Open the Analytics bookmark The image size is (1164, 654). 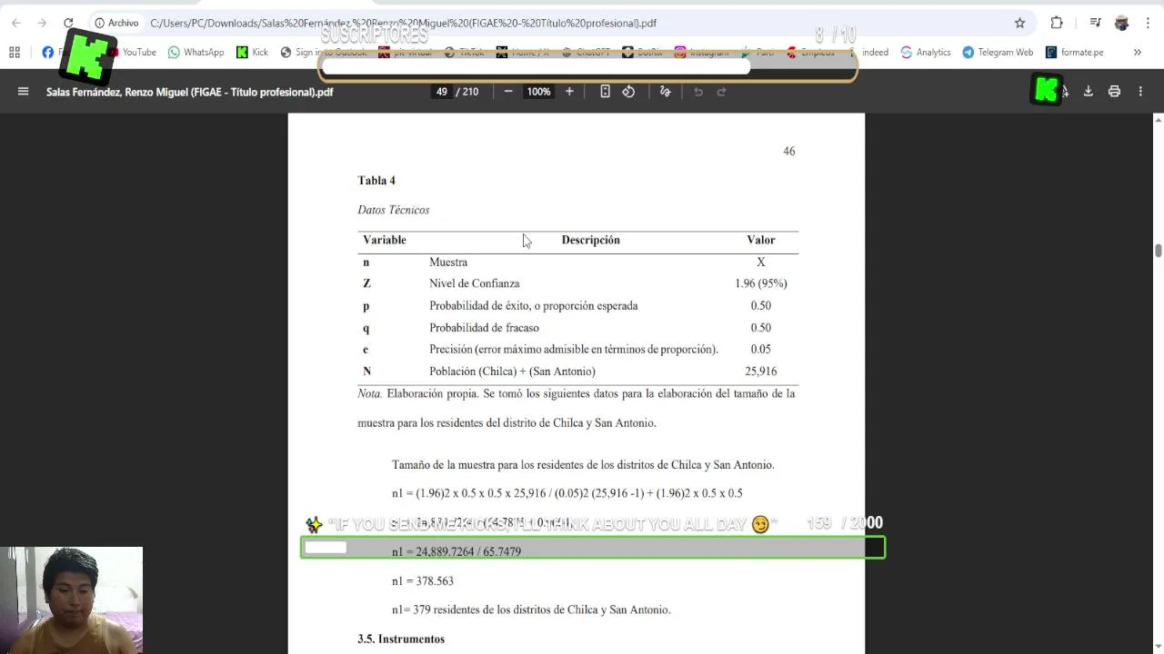coord(926,53)
